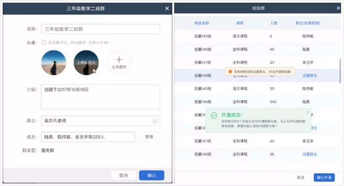Close the 班级群 dialog window
The height and width of the screenshot is (186, 344).
[339, 8]
